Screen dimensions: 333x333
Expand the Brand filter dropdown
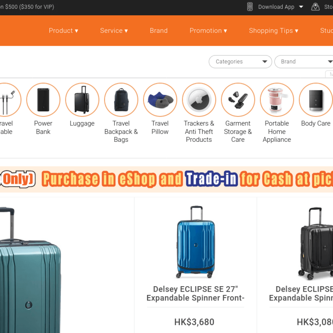tap(304, 61)
